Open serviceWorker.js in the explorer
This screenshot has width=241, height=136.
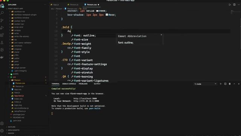click(x=21, y=108)
